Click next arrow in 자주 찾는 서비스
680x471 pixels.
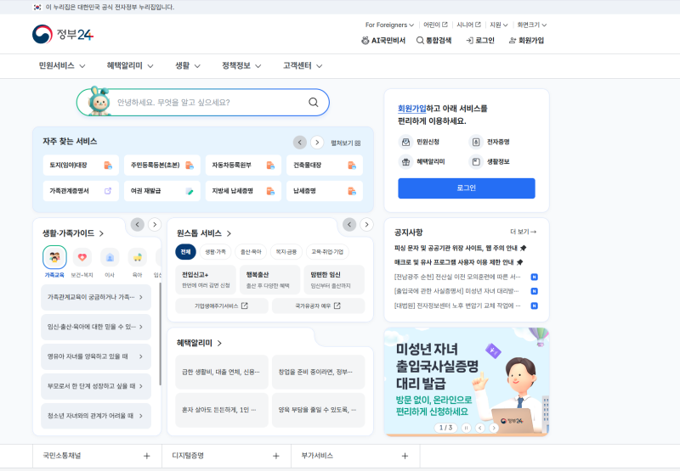tap(317, 142)
